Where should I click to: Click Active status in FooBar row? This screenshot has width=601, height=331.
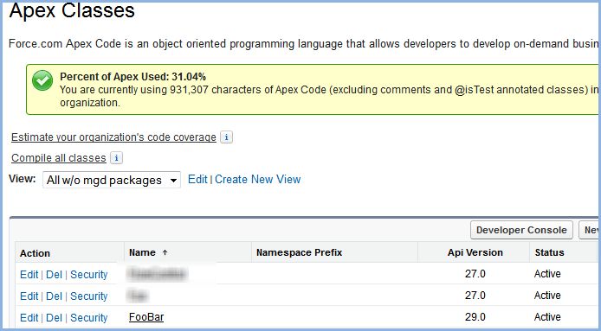click(547, 317)
